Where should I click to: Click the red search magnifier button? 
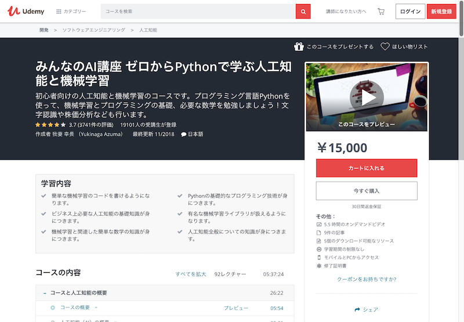[303, 11]
